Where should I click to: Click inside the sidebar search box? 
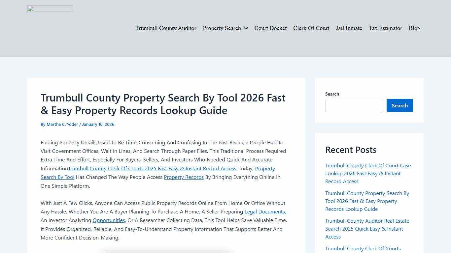(354, 105)
